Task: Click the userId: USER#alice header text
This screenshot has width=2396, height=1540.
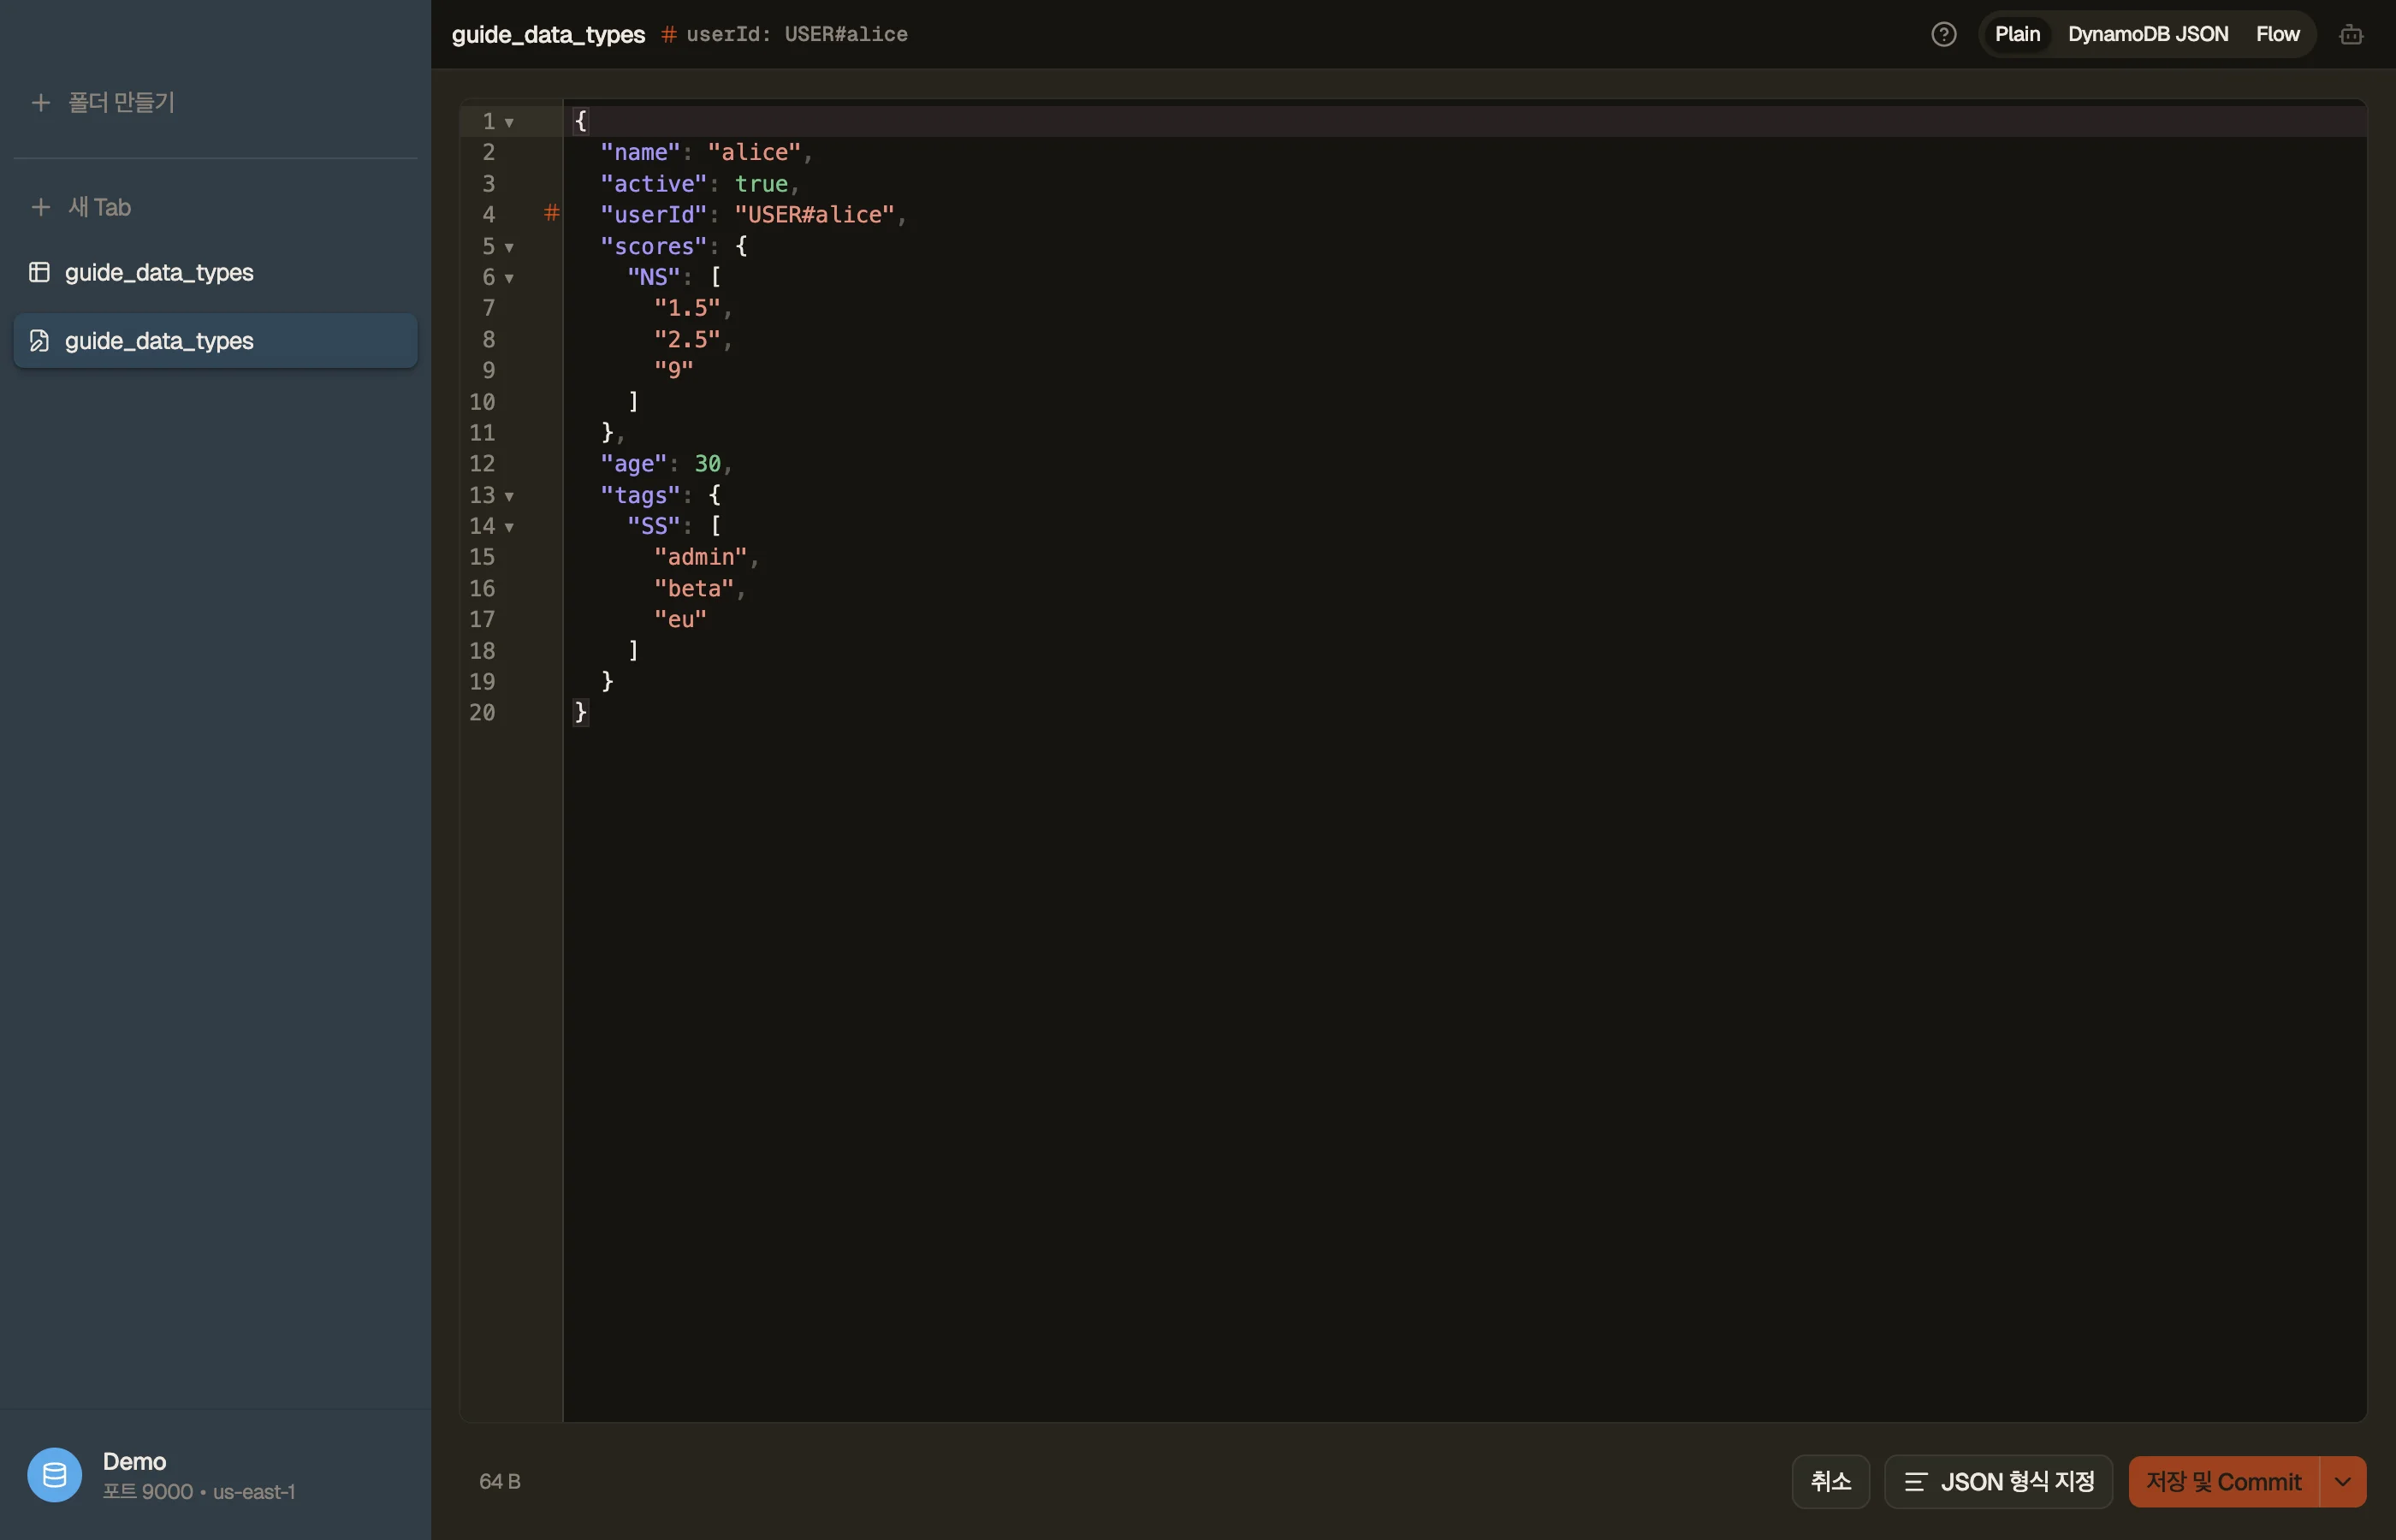Action: (796, 35)
